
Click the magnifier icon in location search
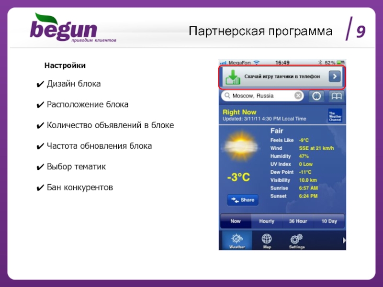(227, 95)
